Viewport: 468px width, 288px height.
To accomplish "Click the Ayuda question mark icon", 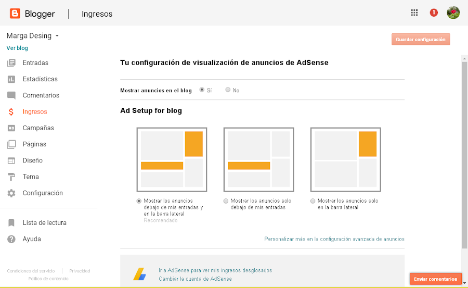I will click(x=11, y=239).
